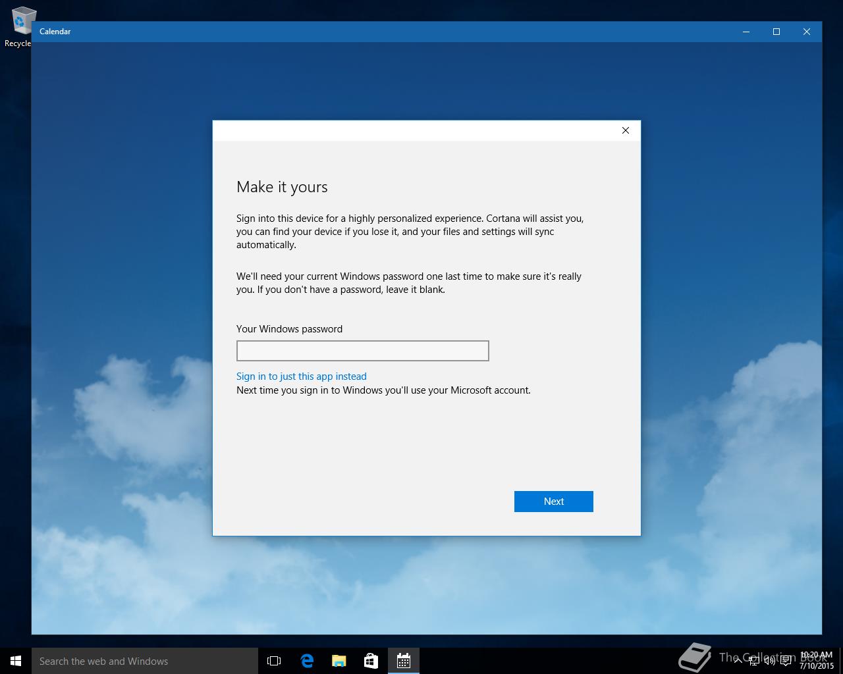Click the Search the web and Windows box
This screenshot has width=843, height=674.
click(145, 661)
